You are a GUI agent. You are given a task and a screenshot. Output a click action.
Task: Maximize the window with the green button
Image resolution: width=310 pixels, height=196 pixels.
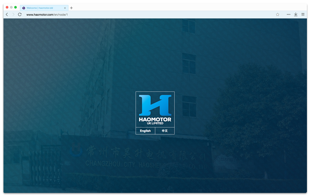(x=15, y=7)
